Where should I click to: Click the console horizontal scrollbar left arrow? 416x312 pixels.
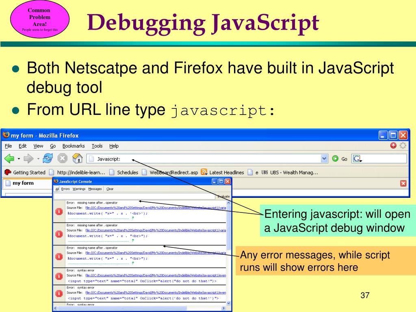pos(55,308)
